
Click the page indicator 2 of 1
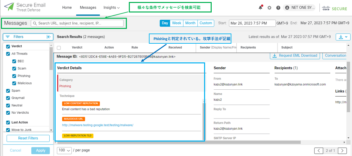pyautogui.click(x=330, y=150)
